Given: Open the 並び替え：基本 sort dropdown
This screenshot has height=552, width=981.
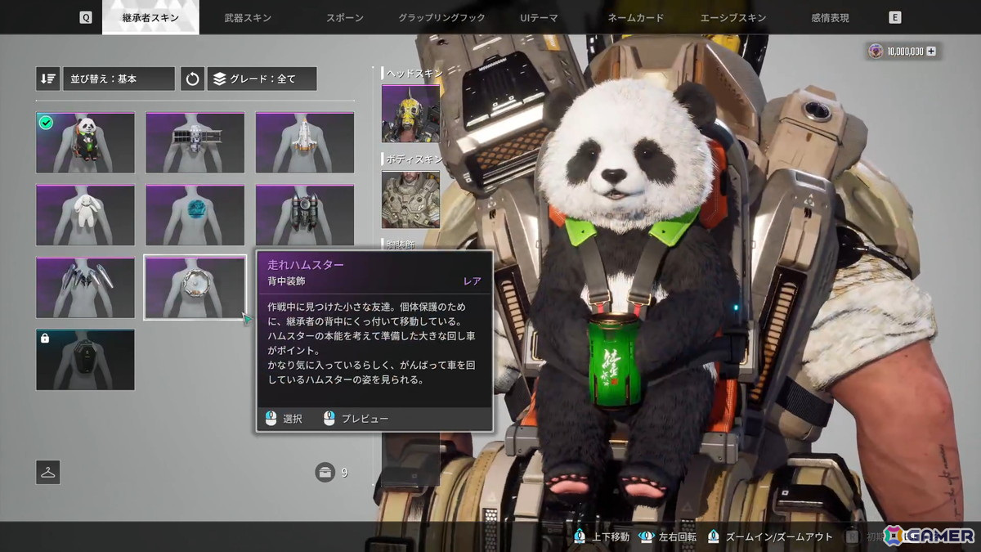Looking at the screenshot, I should 118,79.
